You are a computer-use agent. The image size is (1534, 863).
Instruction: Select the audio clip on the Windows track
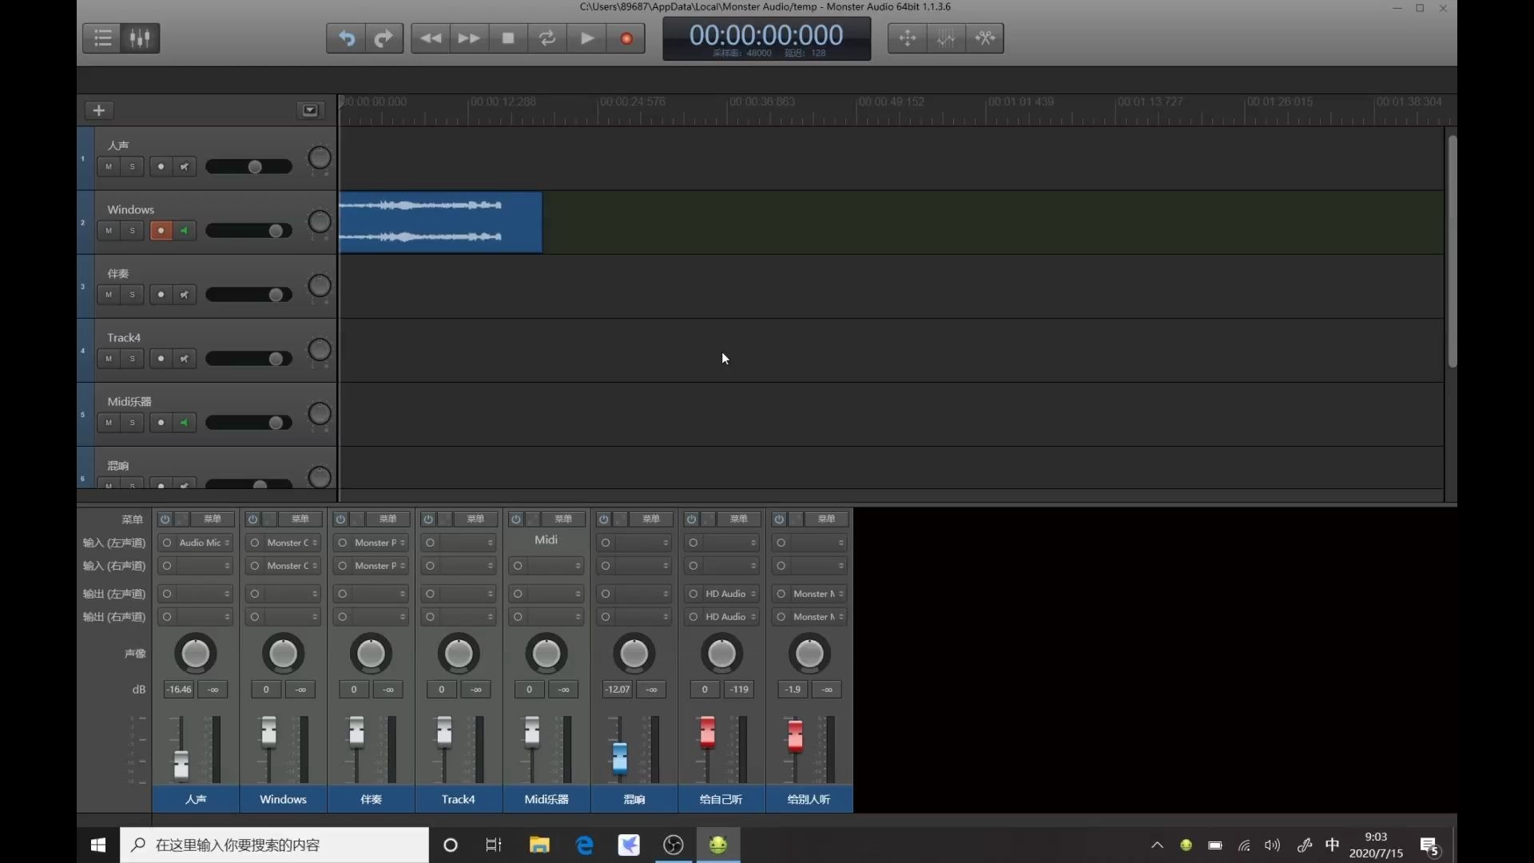[x=440, y=222]
